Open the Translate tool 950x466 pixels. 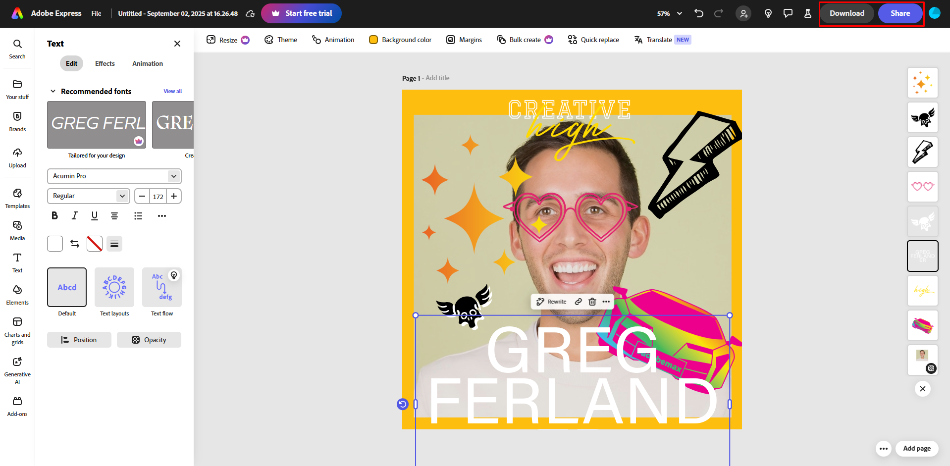pos(662,40)
